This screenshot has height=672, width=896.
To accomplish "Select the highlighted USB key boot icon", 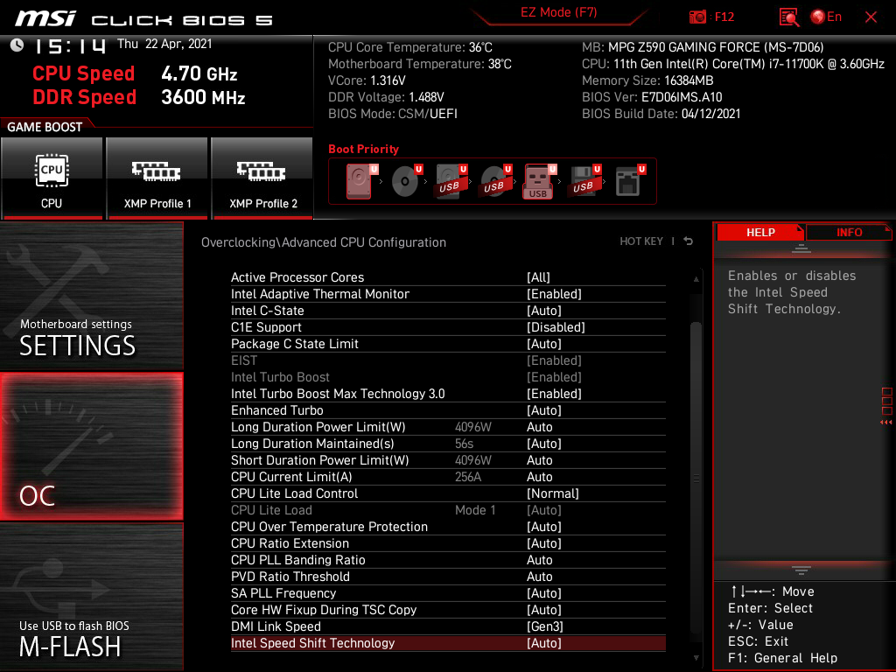I will click(539, 181).
